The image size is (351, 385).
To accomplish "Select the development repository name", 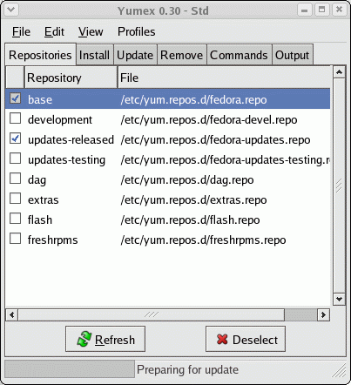I will [60, 119].
